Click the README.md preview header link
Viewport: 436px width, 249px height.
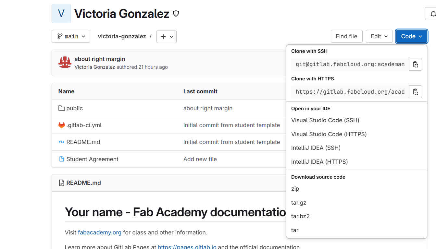coord(83,183)
